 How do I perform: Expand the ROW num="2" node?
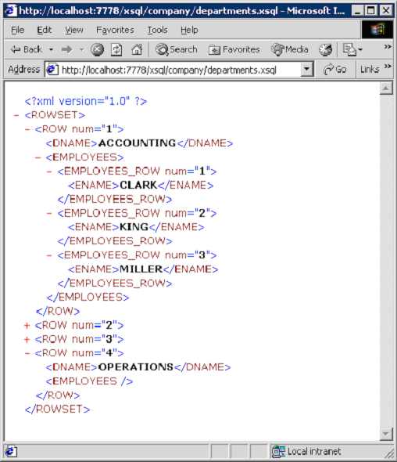coord(27,325)
